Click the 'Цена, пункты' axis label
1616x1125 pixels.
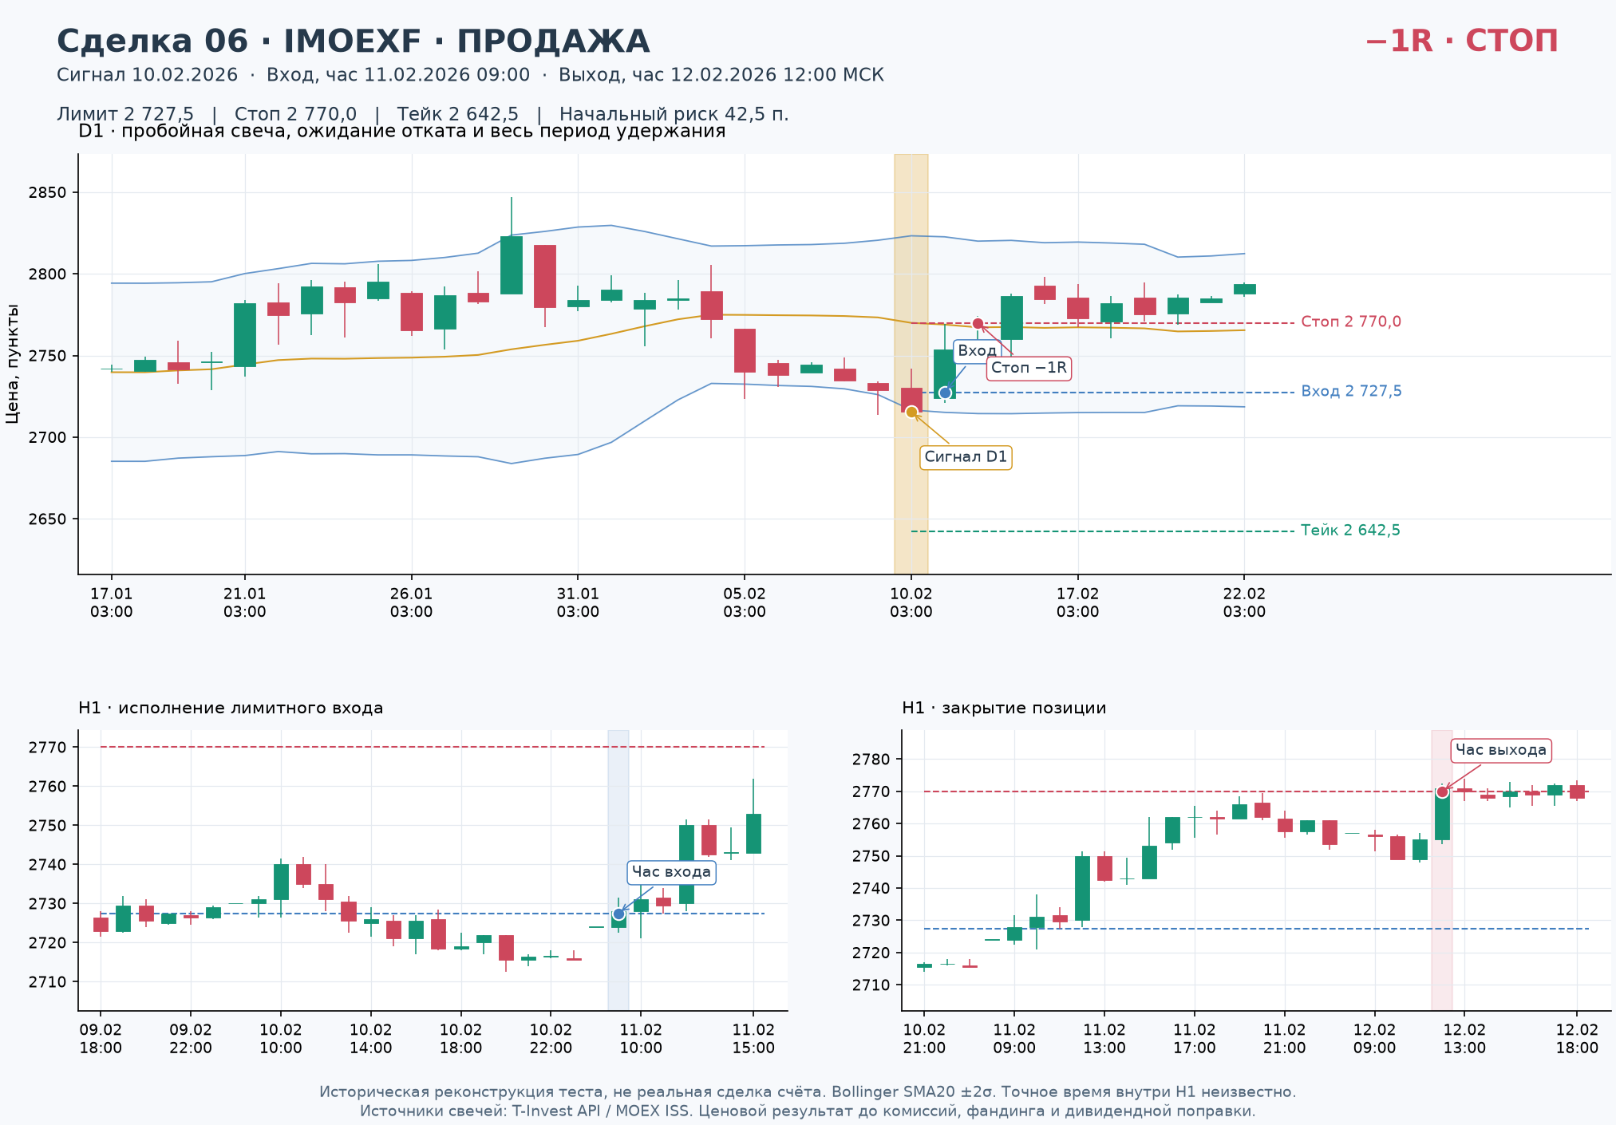(x=12, y=363)
